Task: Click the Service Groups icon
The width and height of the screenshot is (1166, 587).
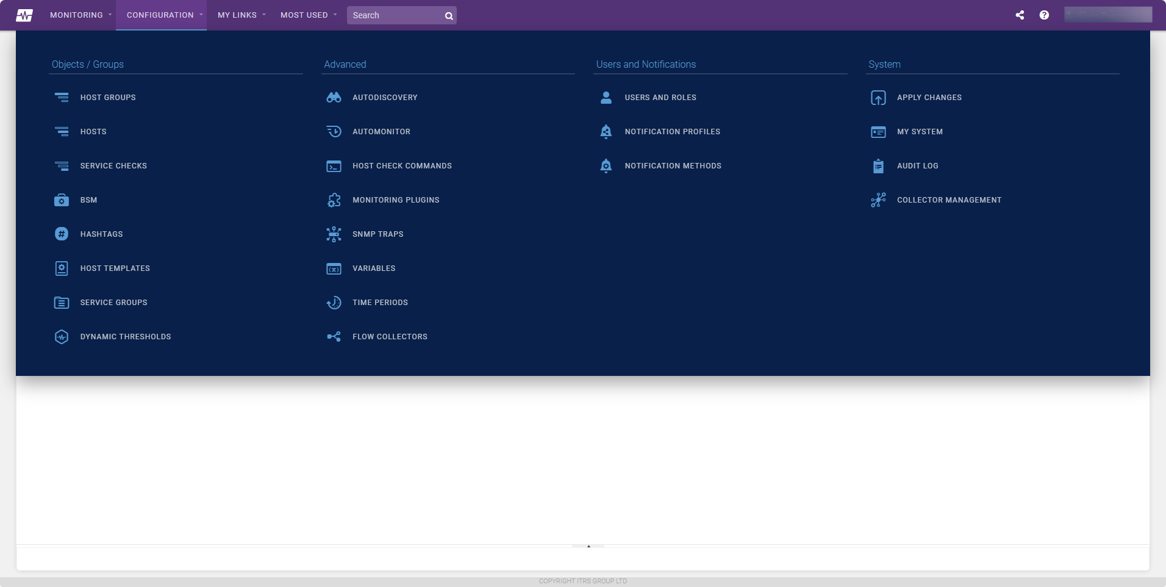Action: 62,303
